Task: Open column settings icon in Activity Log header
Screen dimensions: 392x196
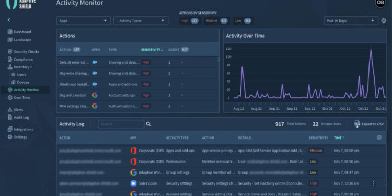Action: pos(379,137)
